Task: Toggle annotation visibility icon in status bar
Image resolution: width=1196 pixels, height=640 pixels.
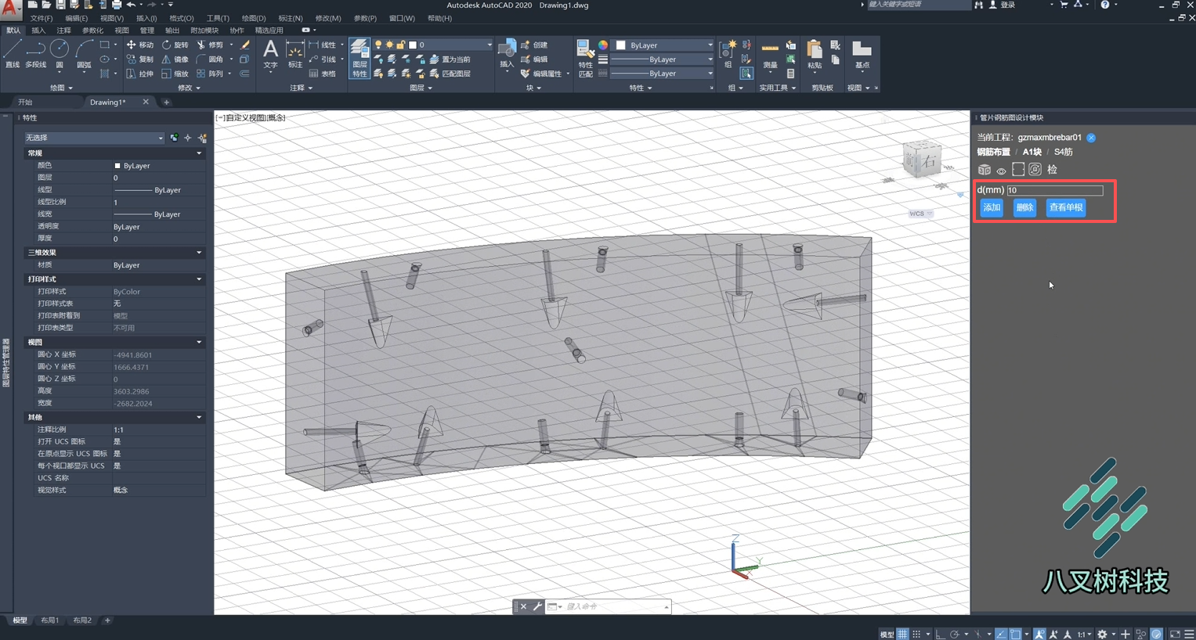Action: tap(1039, 634)
